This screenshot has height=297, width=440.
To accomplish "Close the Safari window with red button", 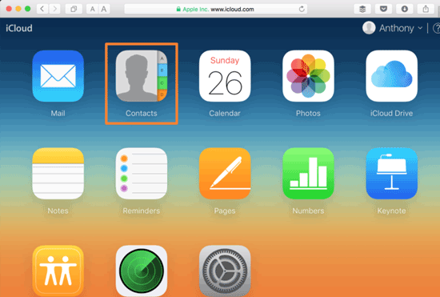I will click(9, 9).
